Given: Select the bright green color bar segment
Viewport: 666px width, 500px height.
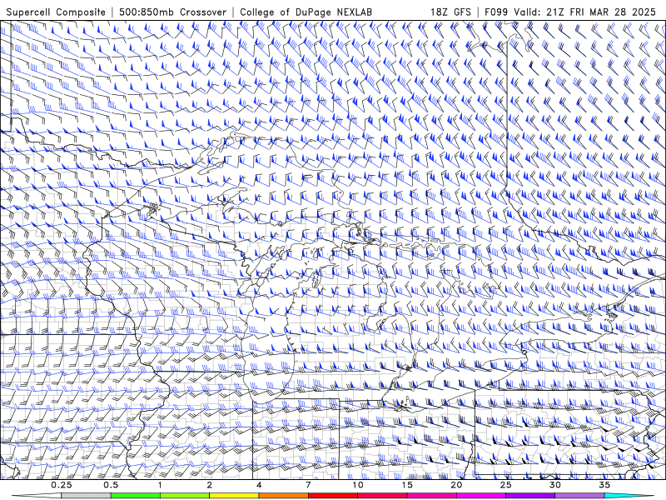Looking at the screenshot, I should pyautogui.click(x=136, y=496).
